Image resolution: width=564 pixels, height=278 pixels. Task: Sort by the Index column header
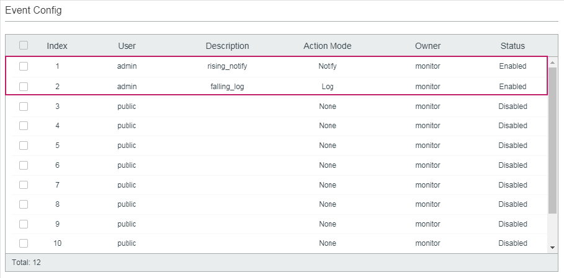(x=57, y=46)
